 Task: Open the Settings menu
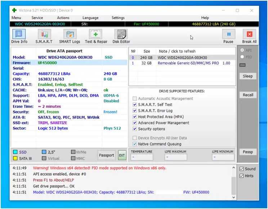(x=118, y=18)
